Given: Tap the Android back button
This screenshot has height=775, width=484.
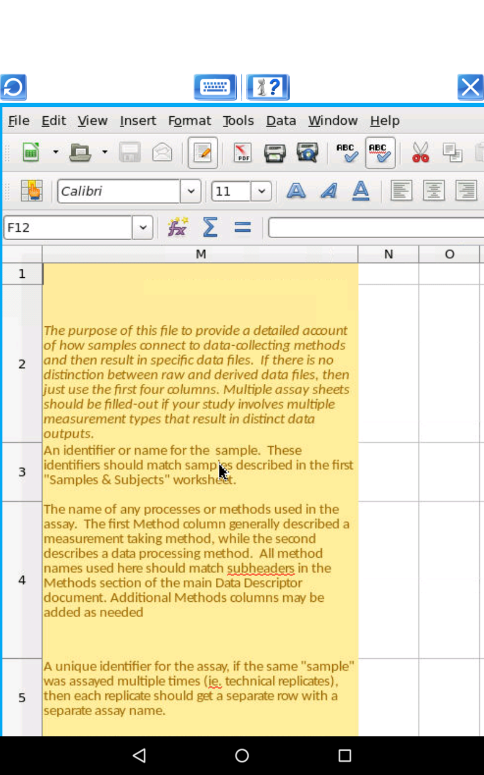Looking at the screenshot, I should tap(140, 755).
